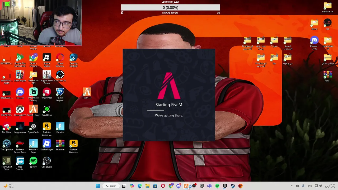Switch ENG input language indicator
This screenshot has height=190, width=338.
click(310, 186)
